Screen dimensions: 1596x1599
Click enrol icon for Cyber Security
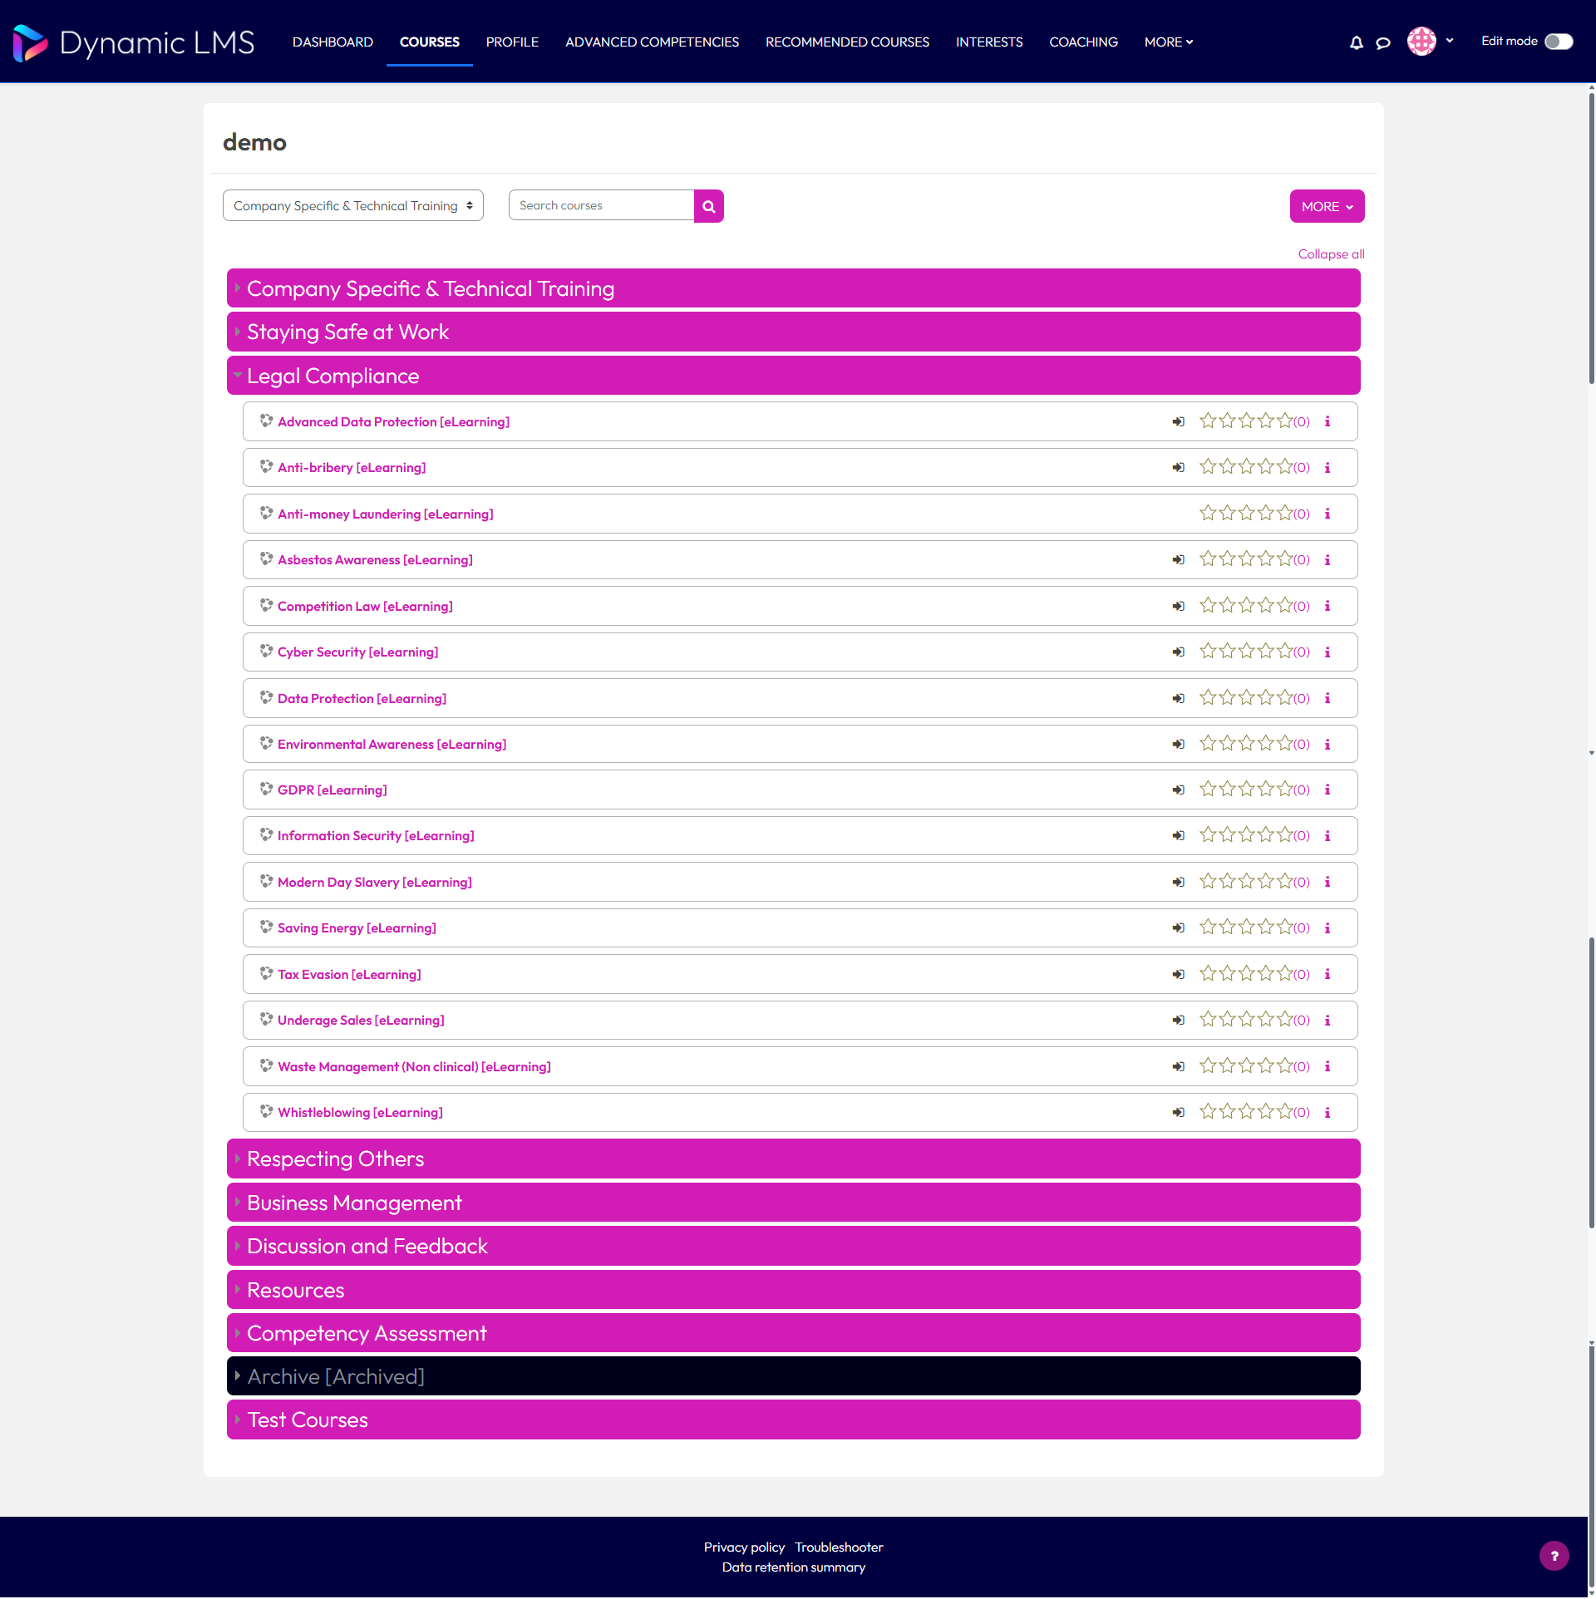(x=1178, y=652)
